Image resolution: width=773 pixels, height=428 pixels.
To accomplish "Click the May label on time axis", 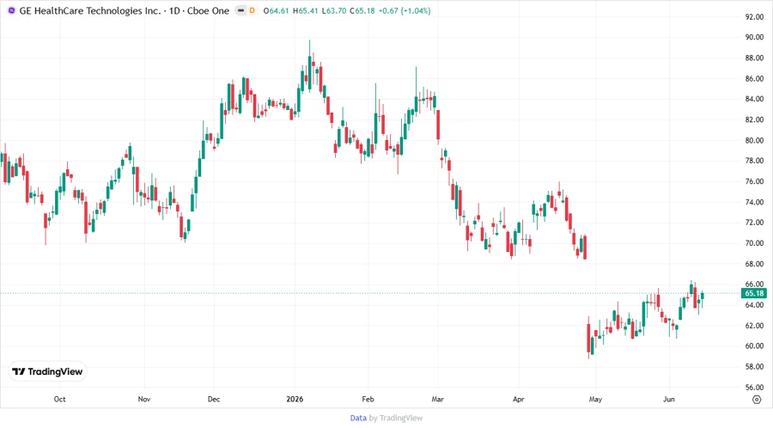I will coord(595,399).
